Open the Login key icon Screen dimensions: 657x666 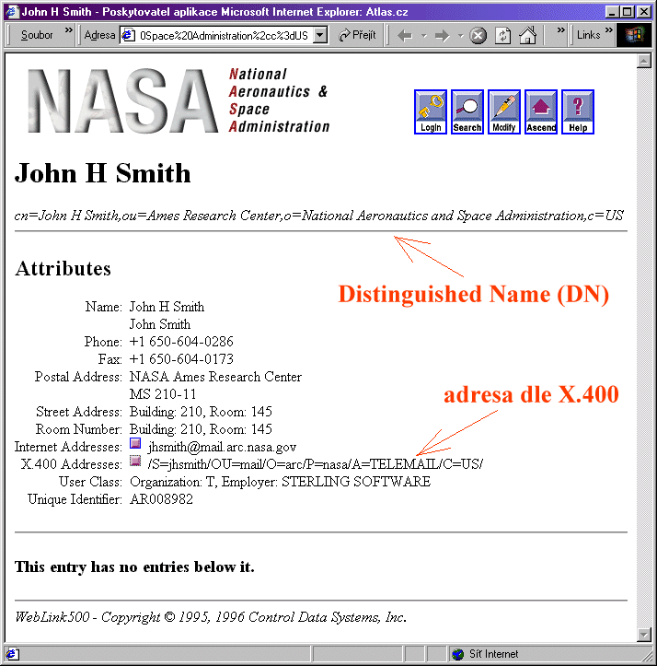pos(431,112)
